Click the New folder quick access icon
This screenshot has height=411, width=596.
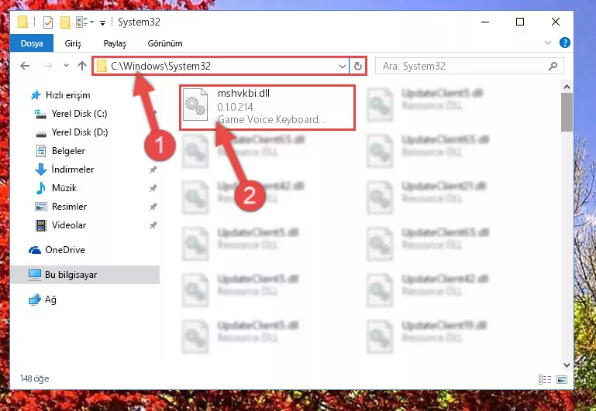[x=65, y=22]
